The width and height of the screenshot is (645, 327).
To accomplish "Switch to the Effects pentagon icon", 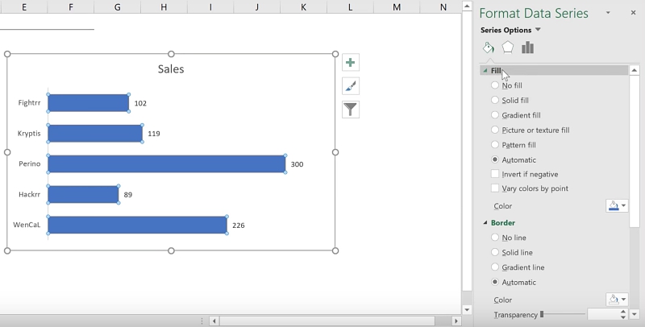I will (508, 48).
